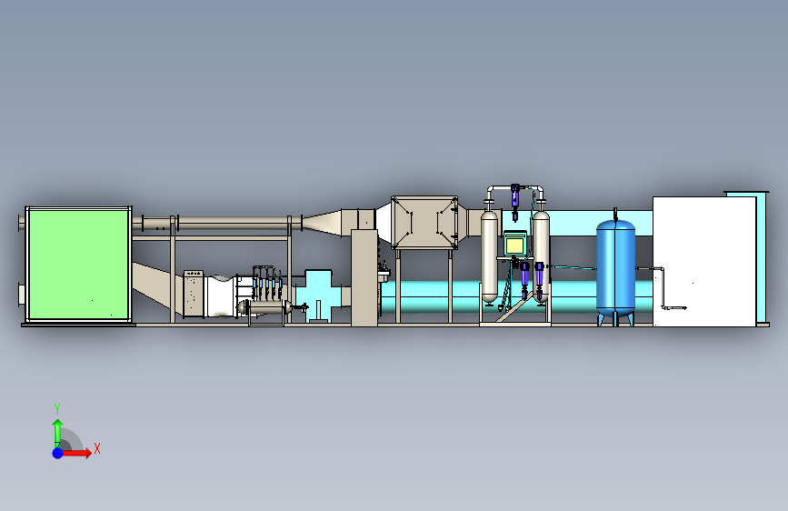Select the square filter housing box on stilts
This screenshot has width=788, height=511.
pyautogui.click(x=424, y=222)
